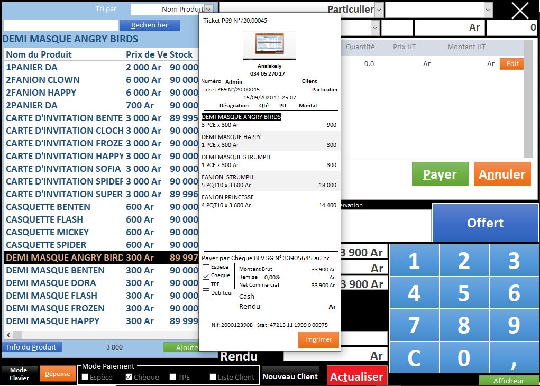
Task: Enable the Espèce payment mode checkbox
Action: pyautogui.click(x=86, y=377)
